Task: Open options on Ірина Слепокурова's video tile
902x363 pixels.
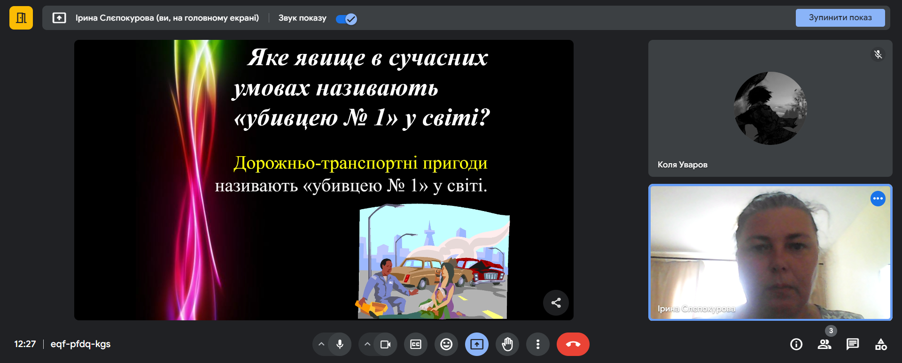Action: coord(878,198)
